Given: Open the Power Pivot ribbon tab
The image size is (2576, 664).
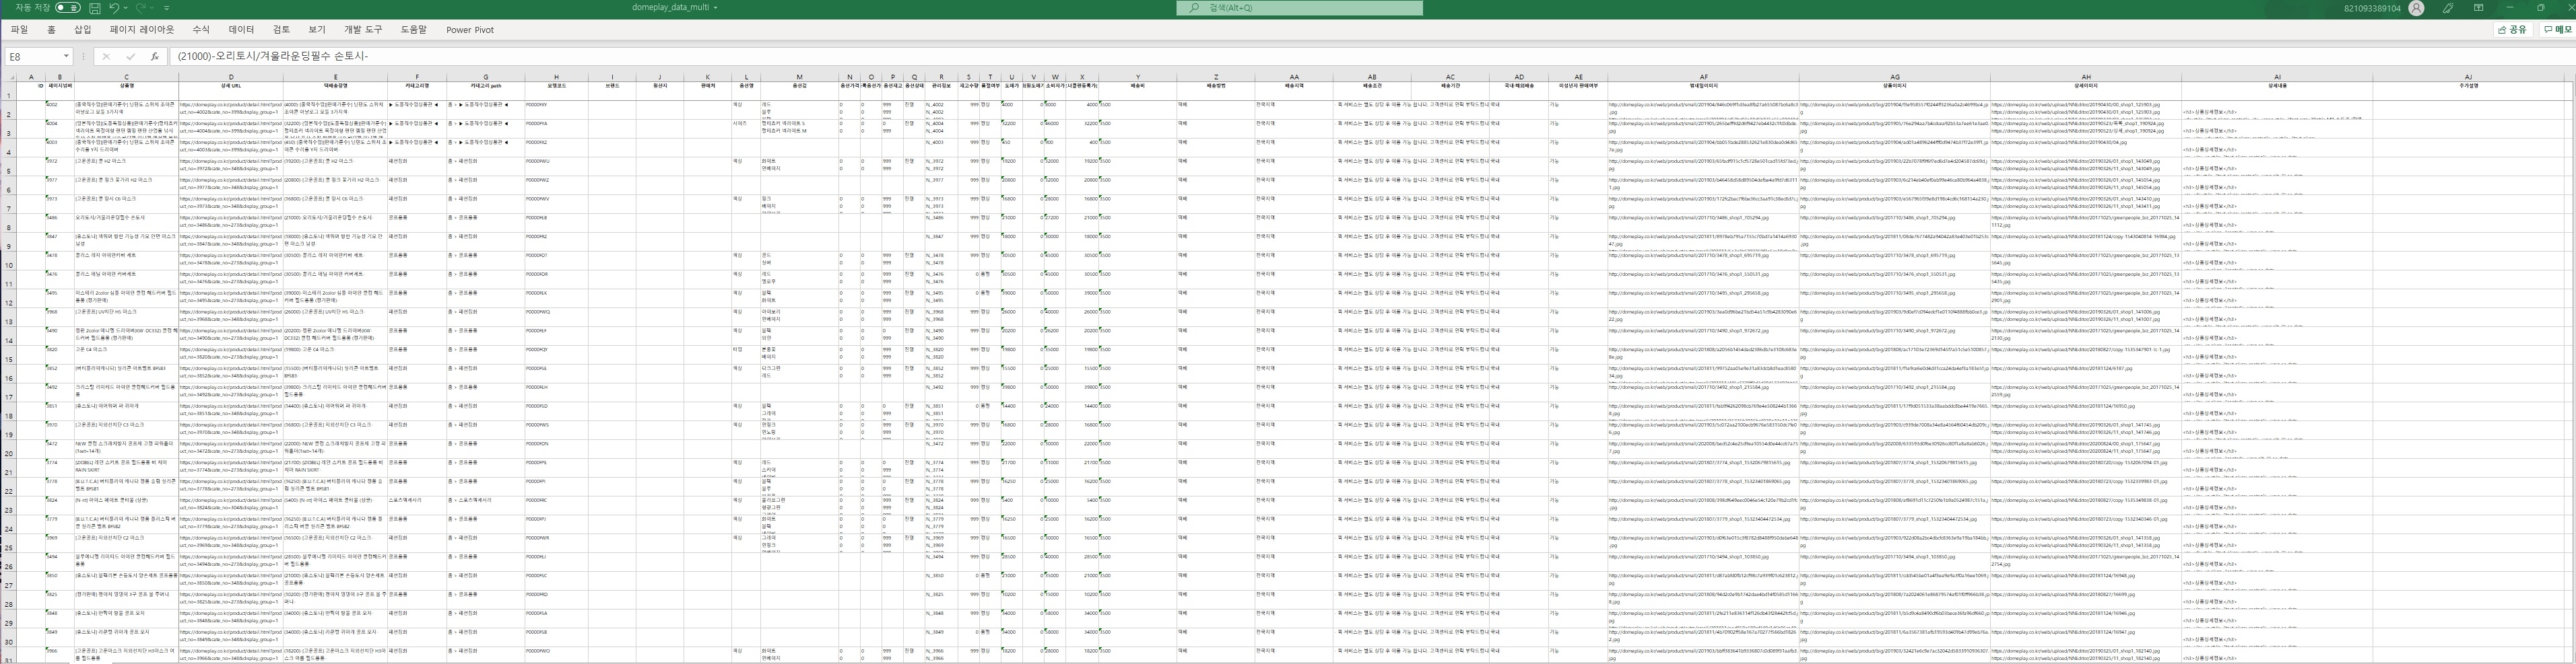Looking at the screenshot, I should [469, 30].
